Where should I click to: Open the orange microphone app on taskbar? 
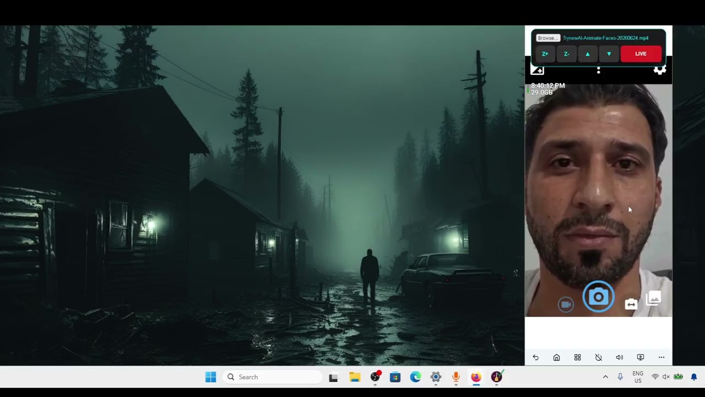(455, 377)
